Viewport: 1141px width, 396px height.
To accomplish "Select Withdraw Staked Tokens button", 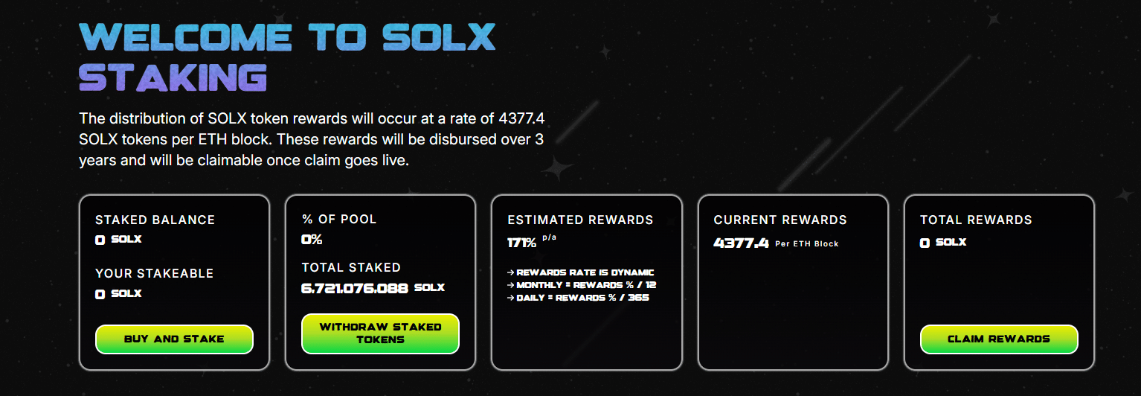I will click(380, 333).
